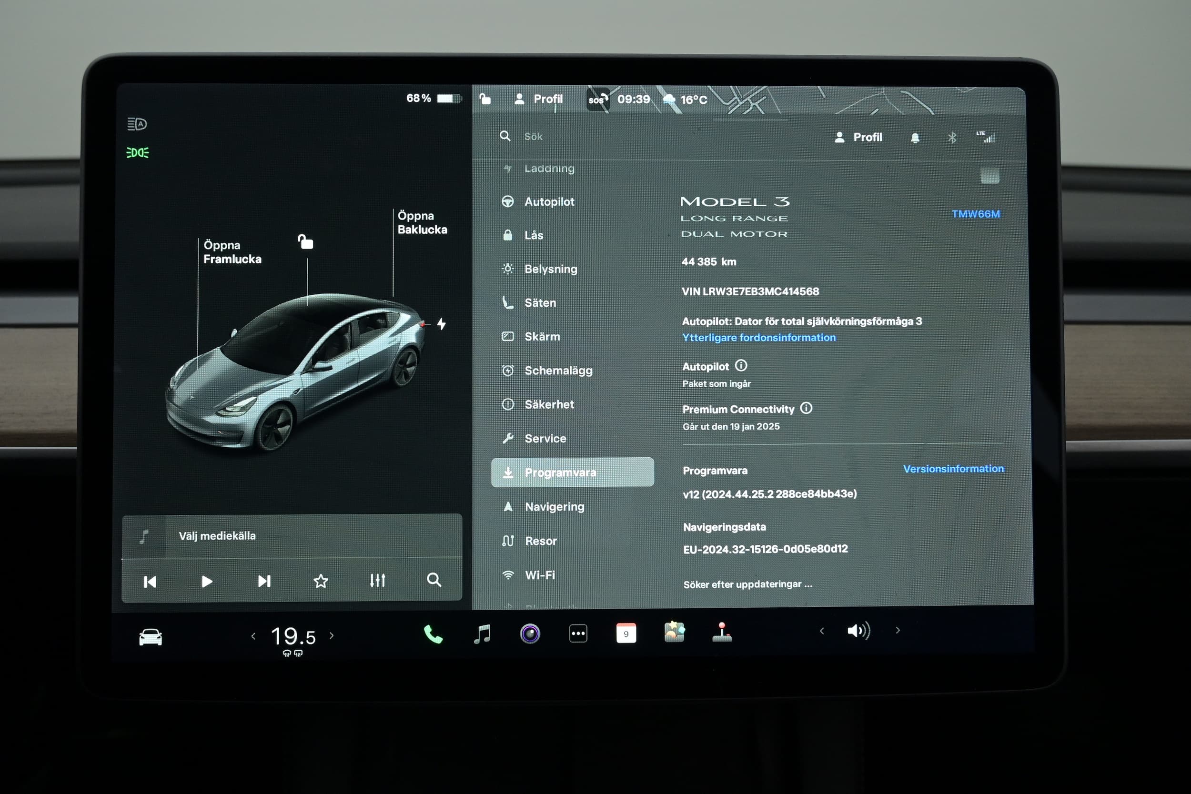Viewport: 1191px width, 794px height.
Task: Toggle the auto high beam indicator
Action: 137,123
